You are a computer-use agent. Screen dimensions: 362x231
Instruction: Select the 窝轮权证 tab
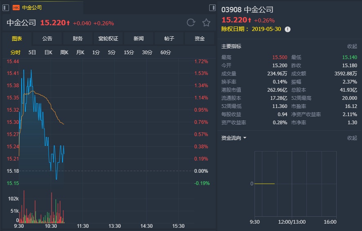[108, 39]
